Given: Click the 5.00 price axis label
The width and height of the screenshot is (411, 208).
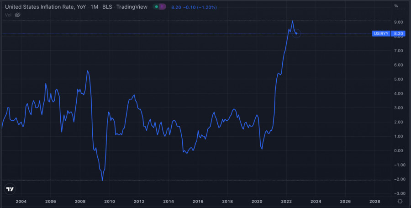Looking at the screenshot, I should click(398, 79).
